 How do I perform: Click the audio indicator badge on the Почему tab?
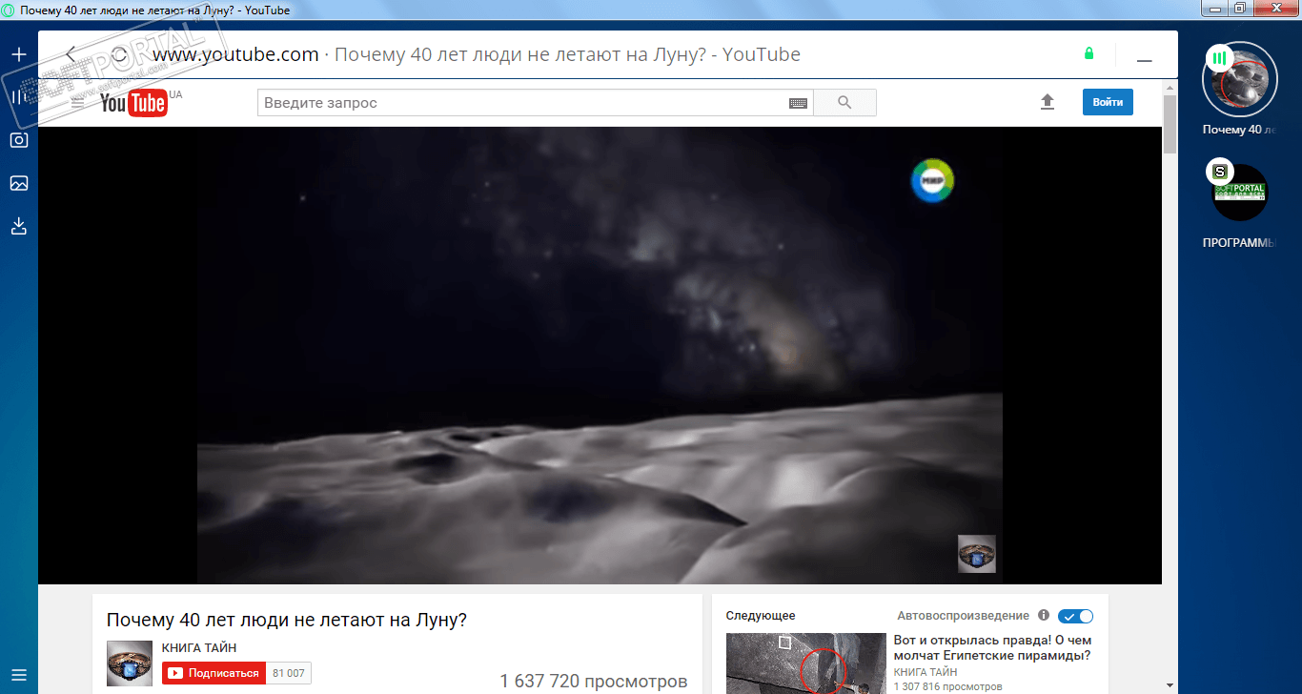[x=1219, y=58]
